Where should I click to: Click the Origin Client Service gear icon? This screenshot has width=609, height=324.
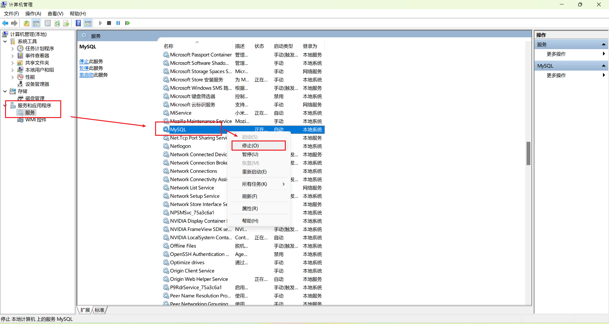point(166,271)
